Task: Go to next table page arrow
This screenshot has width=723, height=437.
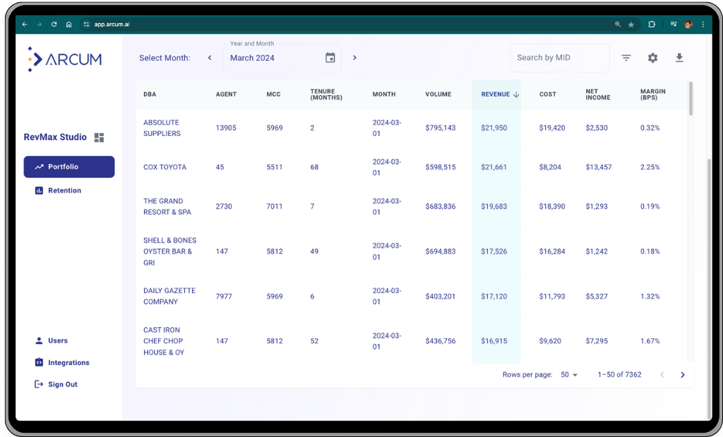Action: [x=683, y=375]
